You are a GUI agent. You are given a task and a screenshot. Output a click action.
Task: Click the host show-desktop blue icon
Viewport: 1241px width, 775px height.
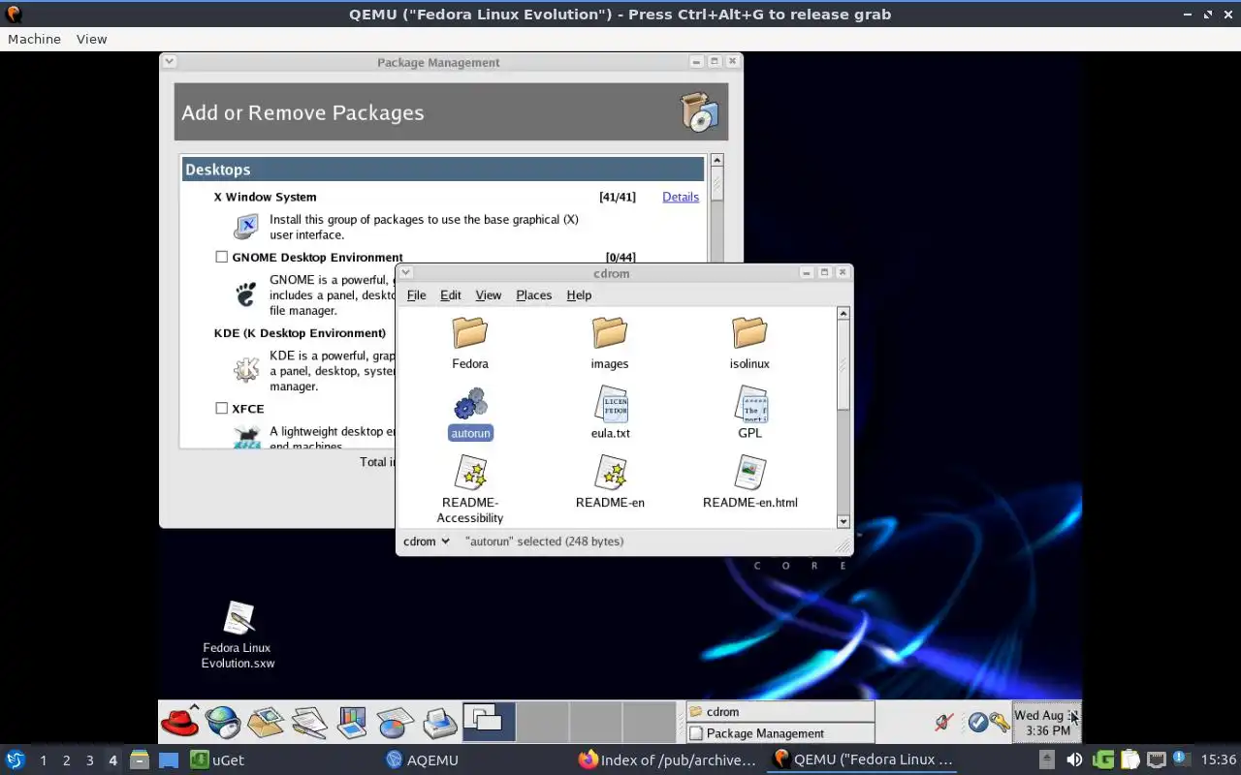(169, 759)
